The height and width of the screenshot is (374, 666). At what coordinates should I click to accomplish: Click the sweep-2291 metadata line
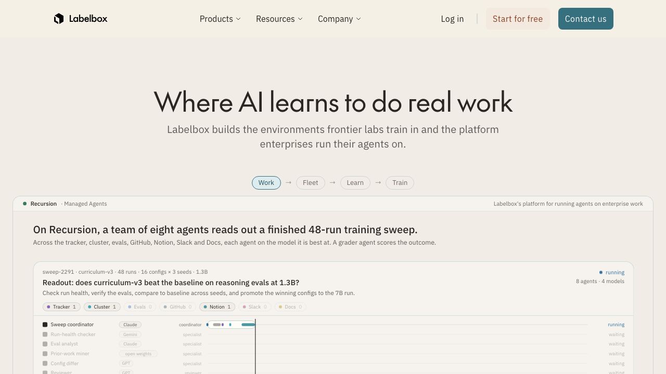[125, 272]
